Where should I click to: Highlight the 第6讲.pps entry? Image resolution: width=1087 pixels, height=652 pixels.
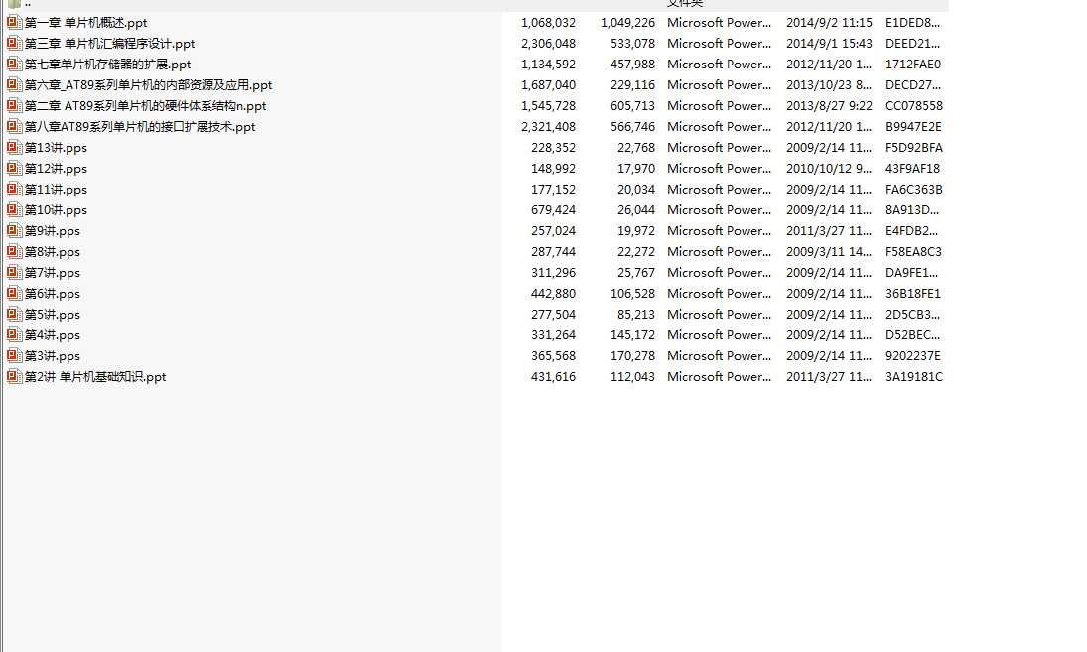53,294
